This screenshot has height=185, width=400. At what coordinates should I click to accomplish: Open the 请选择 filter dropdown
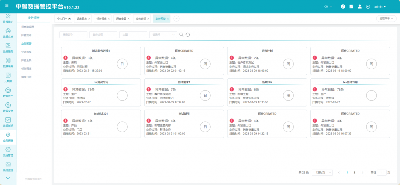point(163,35)
